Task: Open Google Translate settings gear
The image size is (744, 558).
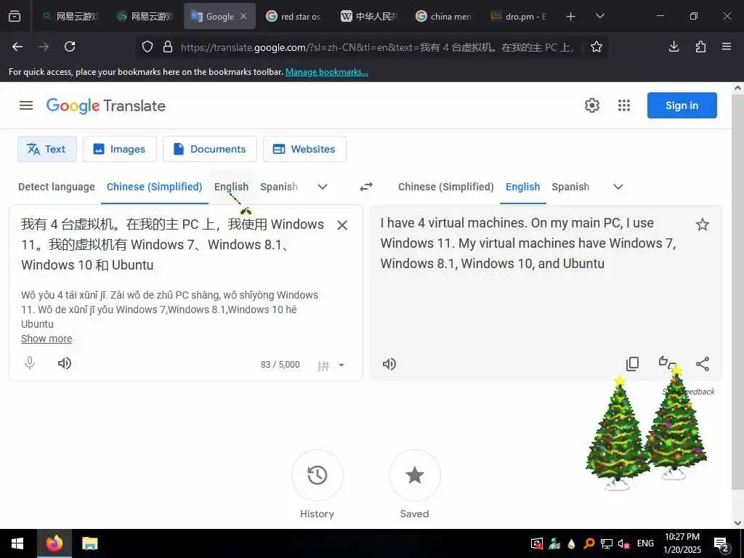Action: click(x=591, y=105)
